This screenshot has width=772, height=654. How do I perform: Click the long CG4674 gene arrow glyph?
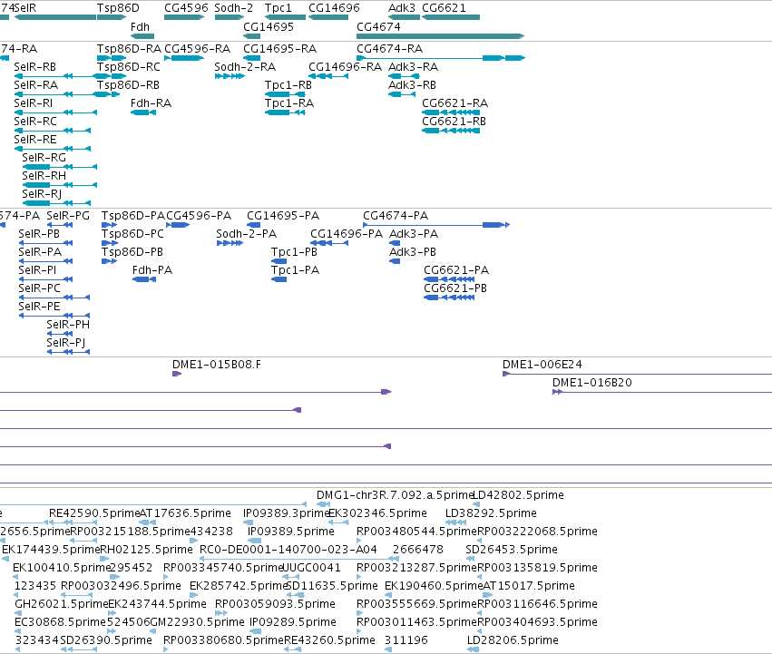pos(440,36)
